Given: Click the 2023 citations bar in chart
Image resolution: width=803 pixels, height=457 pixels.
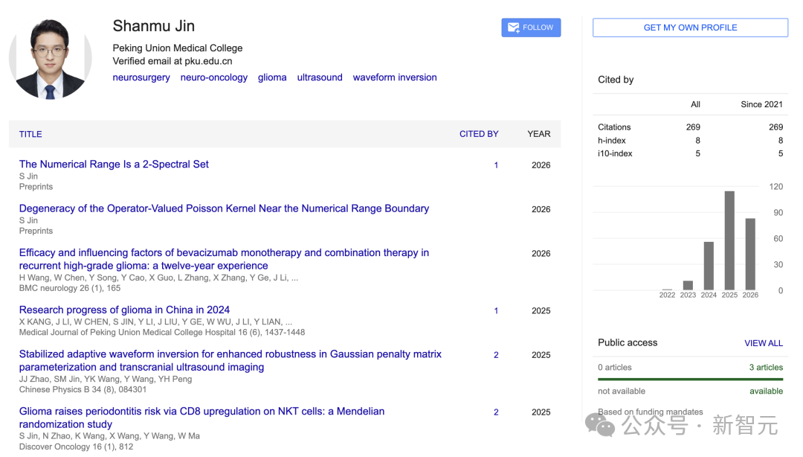Looking at the screenshot, I should (688, 285).
